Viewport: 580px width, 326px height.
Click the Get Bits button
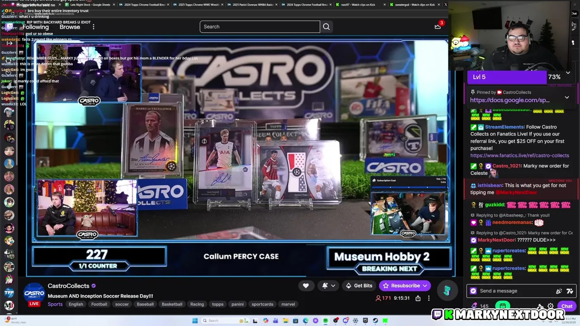tap(359, 286)
